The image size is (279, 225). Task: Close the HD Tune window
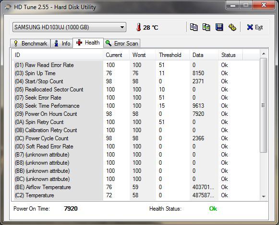pyautogui.click(x=264, y=5)
